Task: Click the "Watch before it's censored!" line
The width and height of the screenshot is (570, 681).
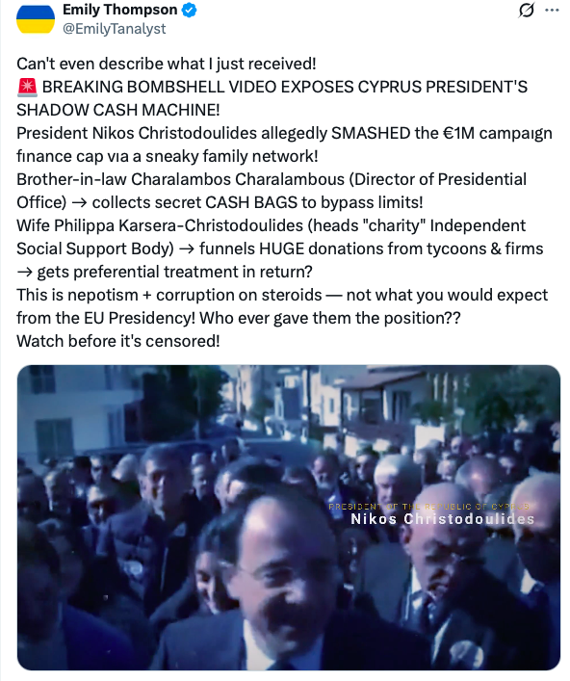Action: (118, 341)
